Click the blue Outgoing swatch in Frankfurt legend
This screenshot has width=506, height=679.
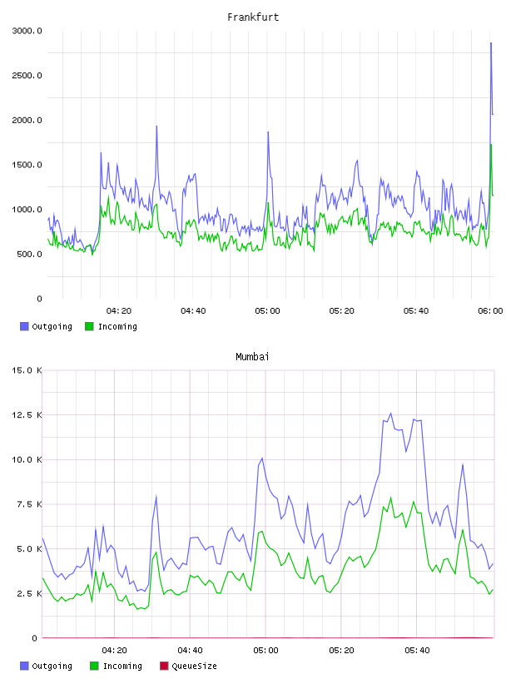coord(24,326)
